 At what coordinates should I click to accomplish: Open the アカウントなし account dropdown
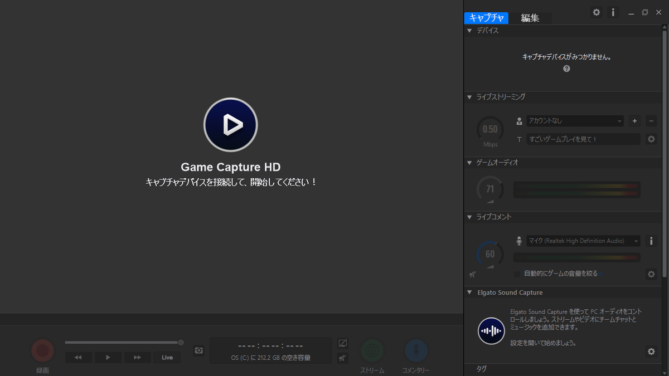coord(575,121)
